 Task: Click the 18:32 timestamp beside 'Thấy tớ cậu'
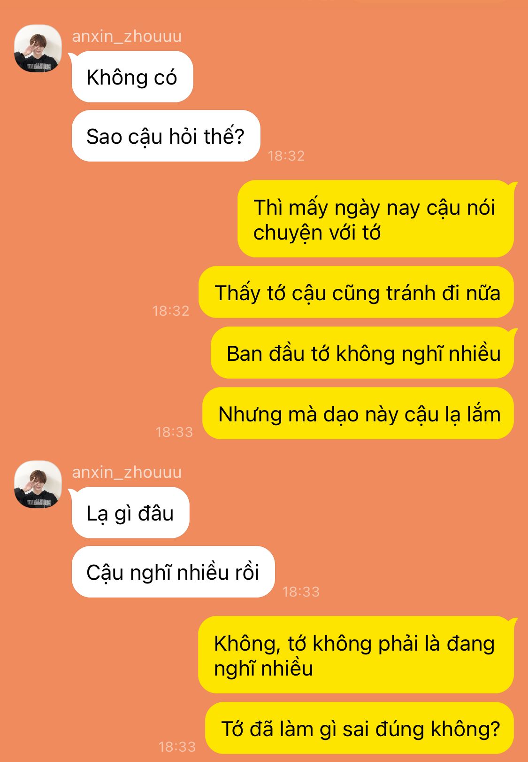coord(171,311)
